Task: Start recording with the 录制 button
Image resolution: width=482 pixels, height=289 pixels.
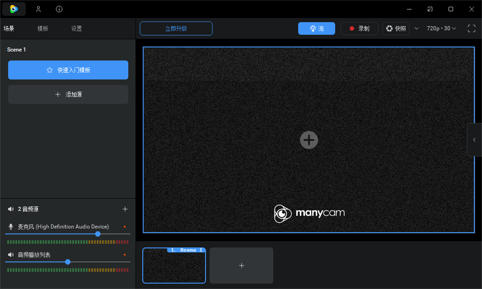Action: click(x=359, y=28)
